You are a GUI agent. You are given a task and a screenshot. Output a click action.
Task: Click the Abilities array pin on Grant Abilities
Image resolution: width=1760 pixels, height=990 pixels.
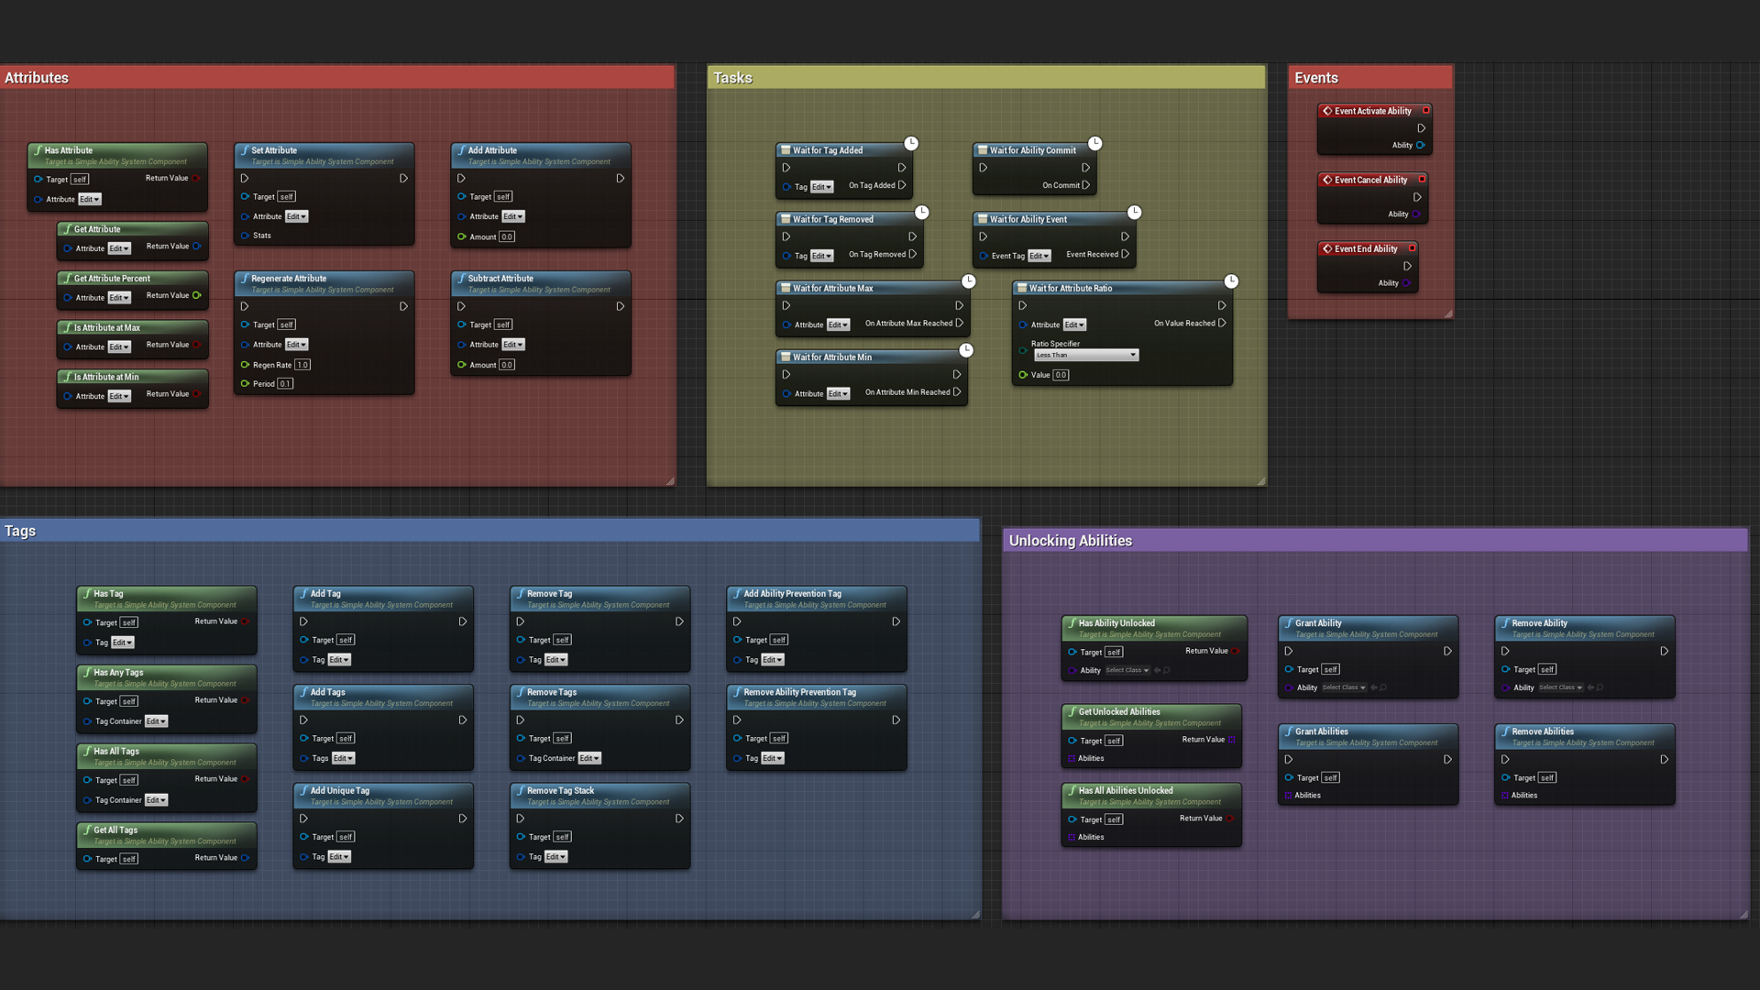[1288, 796]
